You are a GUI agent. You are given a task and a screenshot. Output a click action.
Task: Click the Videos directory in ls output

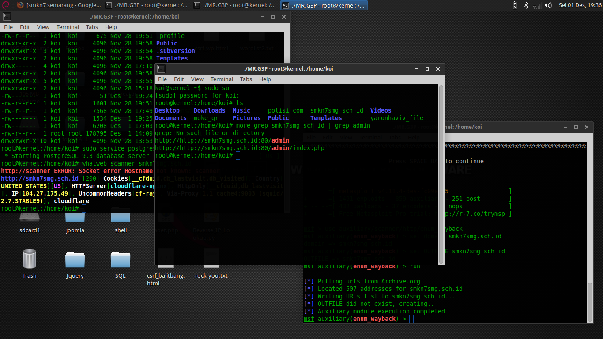[381, 111]
